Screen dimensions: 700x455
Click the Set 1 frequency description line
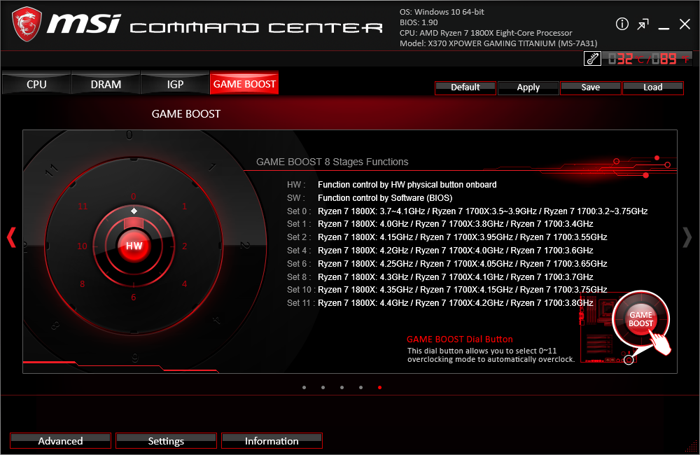(440, 224)
